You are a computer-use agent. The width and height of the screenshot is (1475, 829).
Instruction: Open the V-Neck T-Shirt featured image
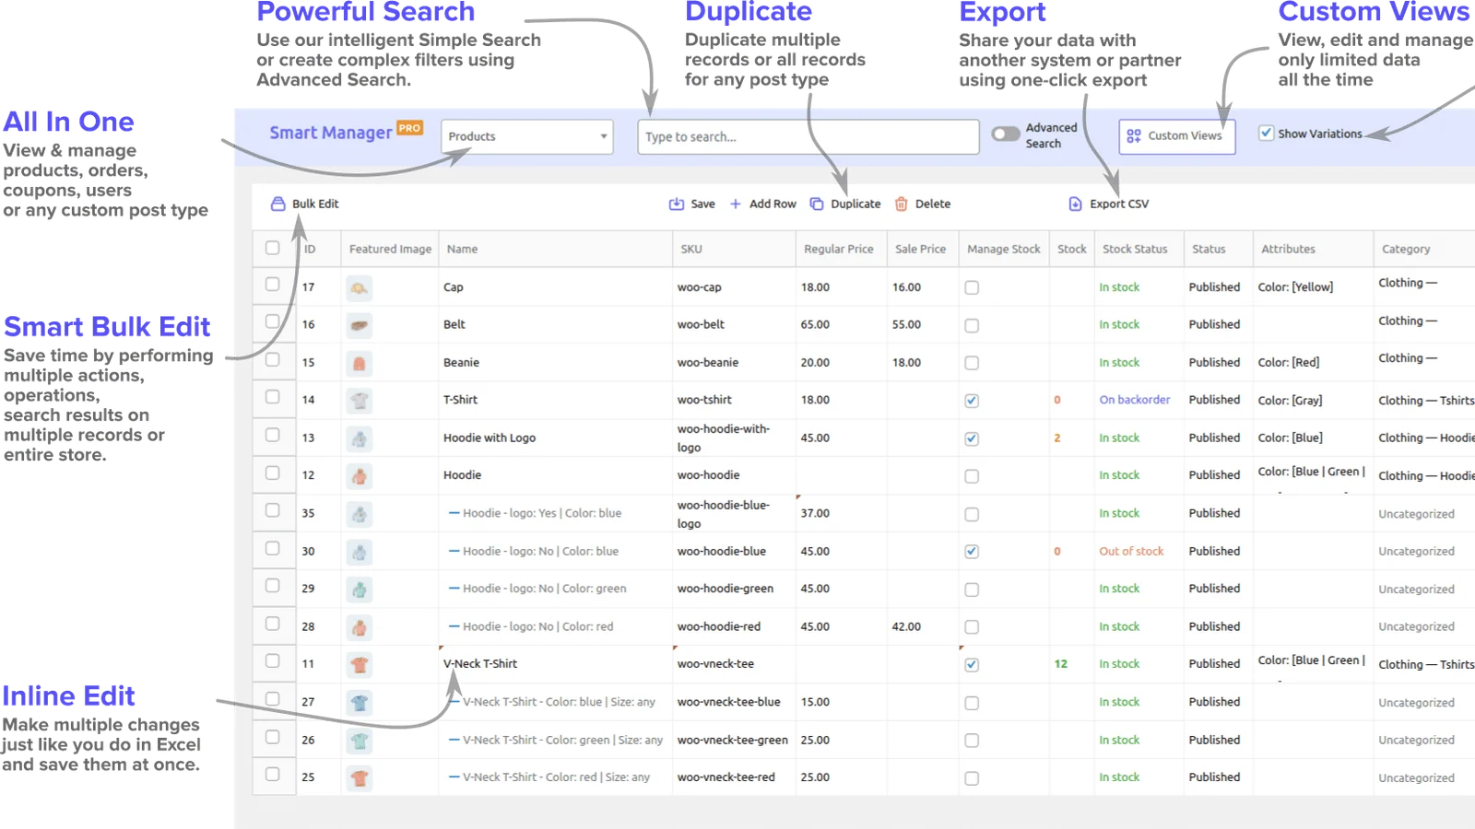tap(360, 664)
